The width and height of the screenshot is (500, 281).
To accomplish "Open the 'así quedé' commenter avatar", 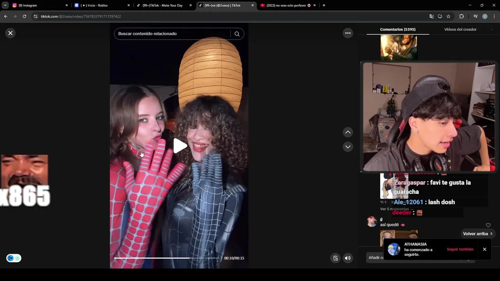I will pos(372,222).
